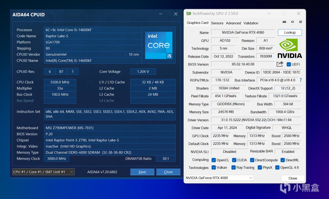Click the Intel Core i5 badge in AIDA64
This screenshot has width=329, height=199.
tap(159, 45)
